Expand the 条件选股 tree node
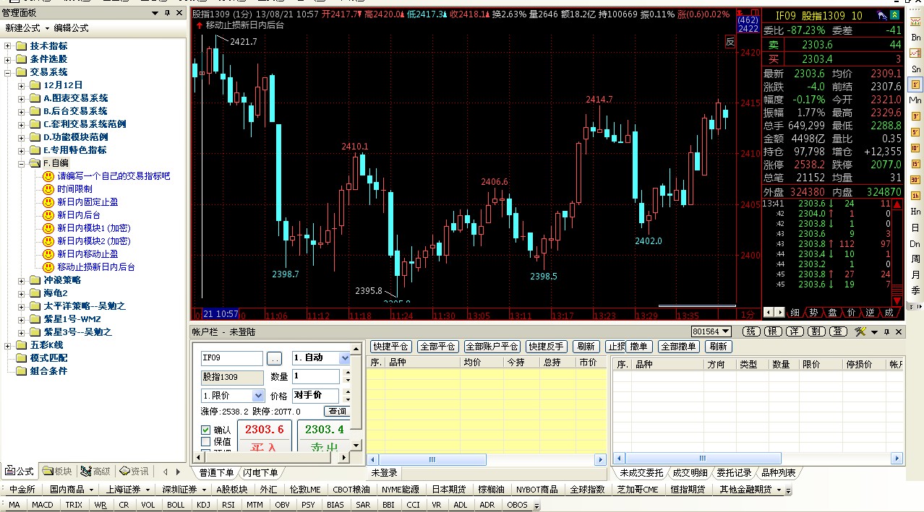Screen dimensions: 924x512 point(8,59)
